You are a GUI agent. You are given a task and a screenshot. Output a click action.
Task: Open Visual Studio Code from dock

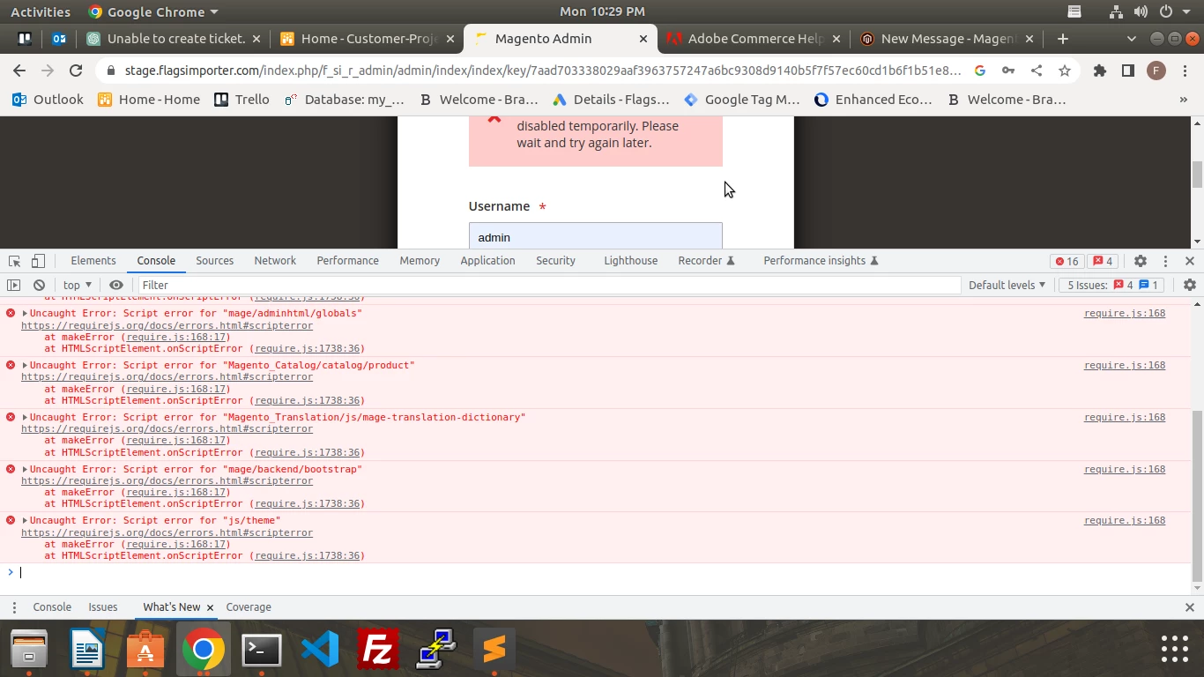pos(320,650)
